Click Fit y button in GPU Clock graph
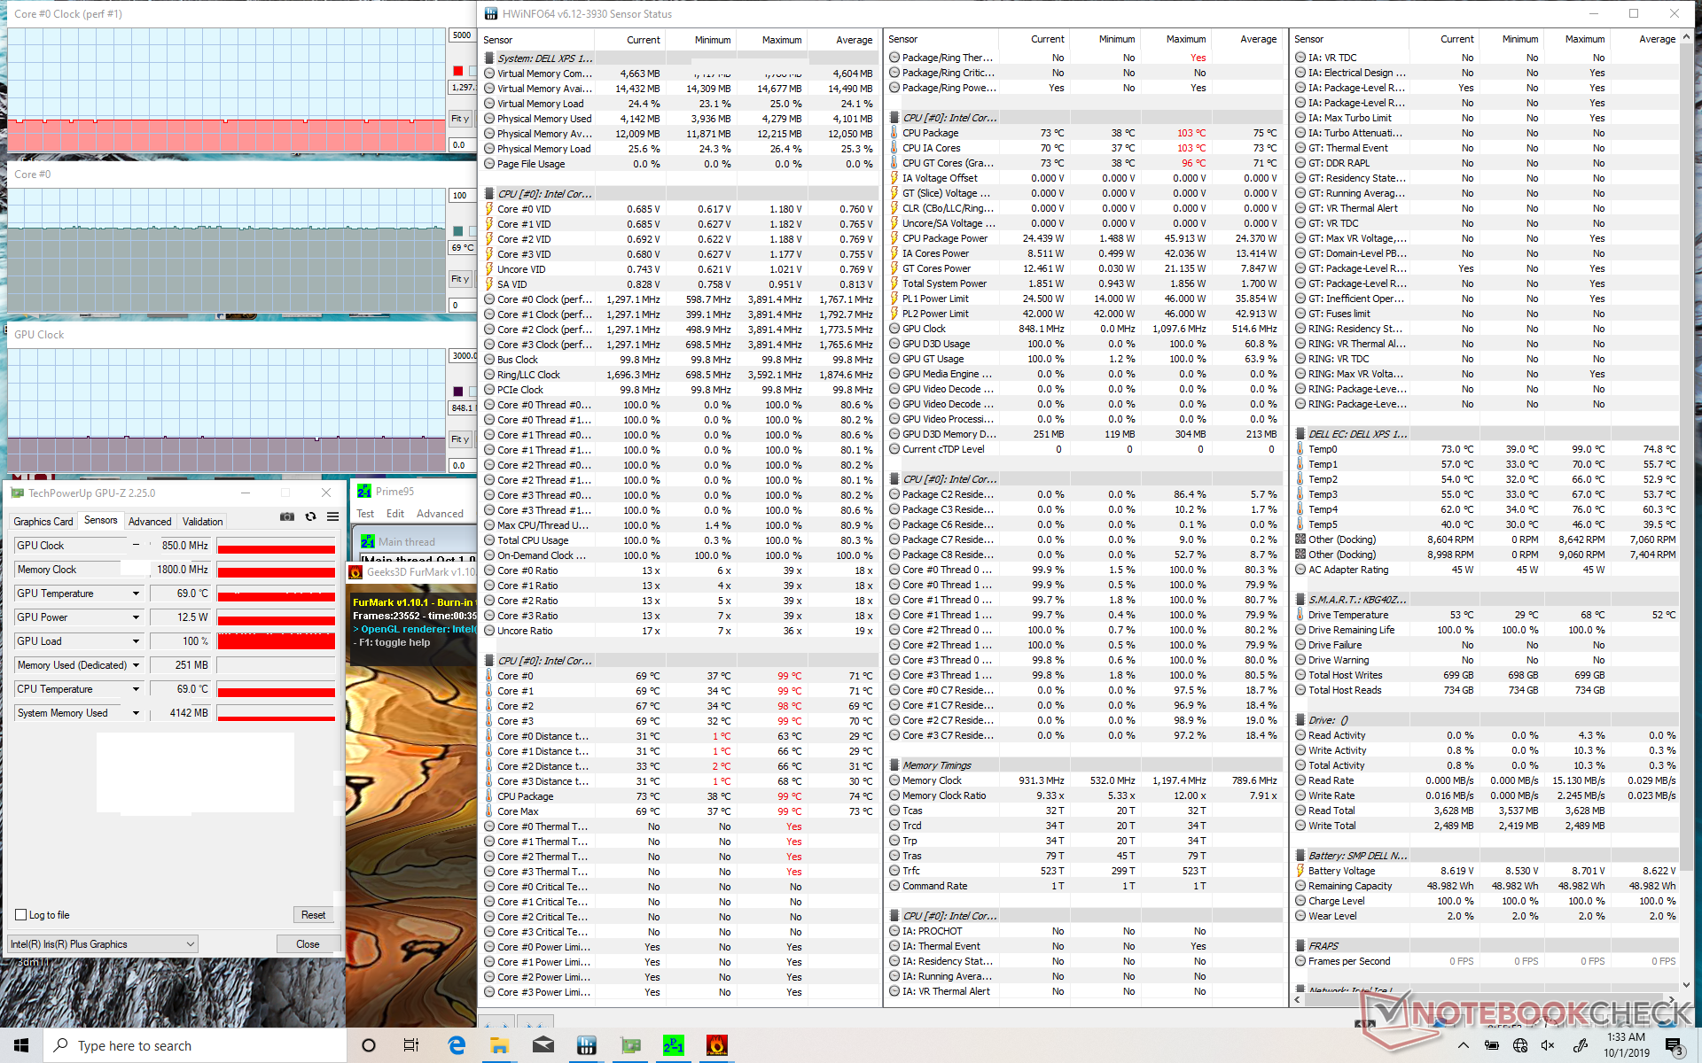 pyautogui.click(x=460, y=439)
